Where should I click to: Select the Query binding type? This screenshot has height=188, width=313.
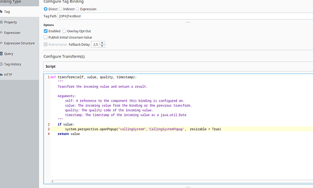20,54
